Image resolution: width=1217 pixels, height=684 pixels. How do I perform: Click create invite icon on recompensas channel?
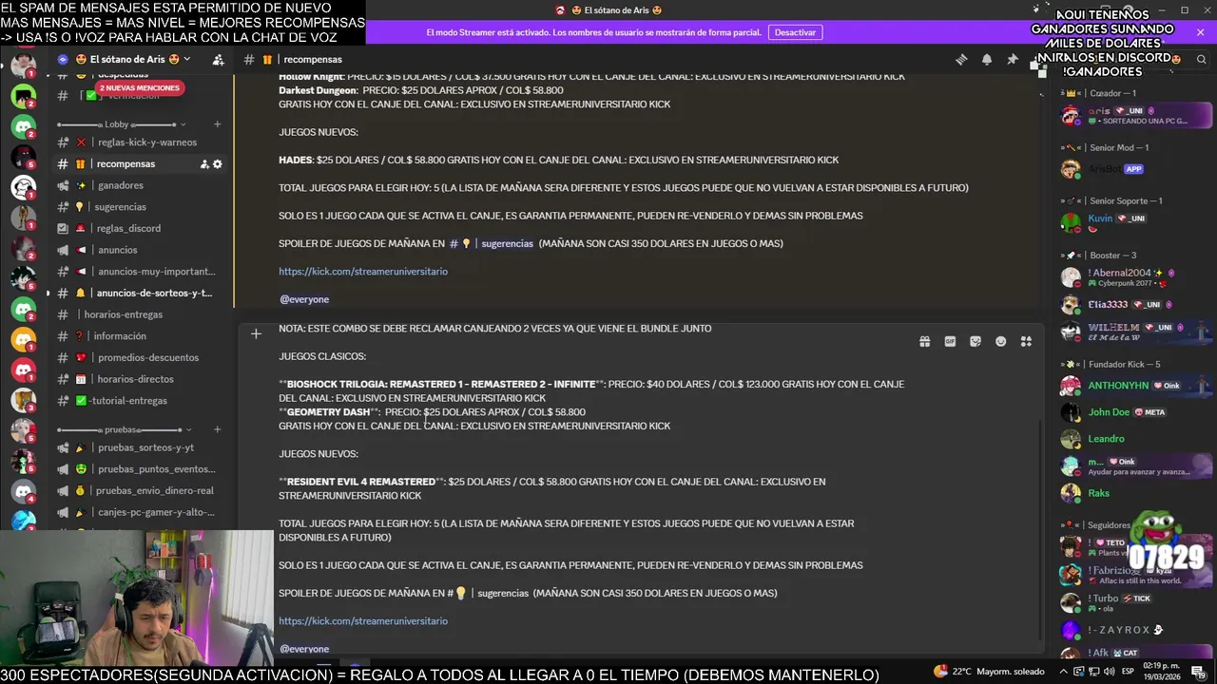(x=204, y=164)
